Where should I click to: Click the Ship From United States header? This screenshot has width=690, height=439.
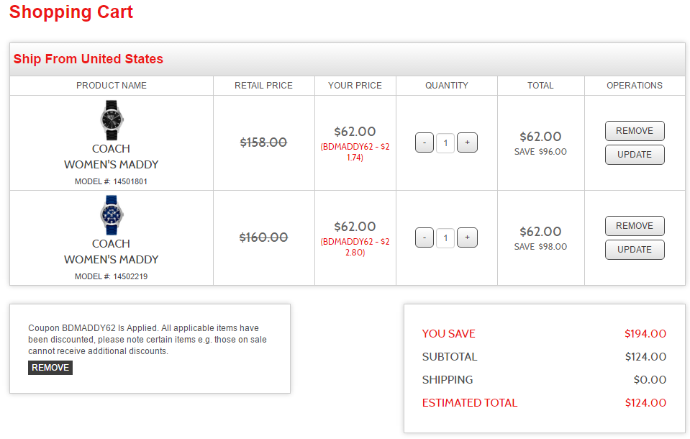point(88,59)
